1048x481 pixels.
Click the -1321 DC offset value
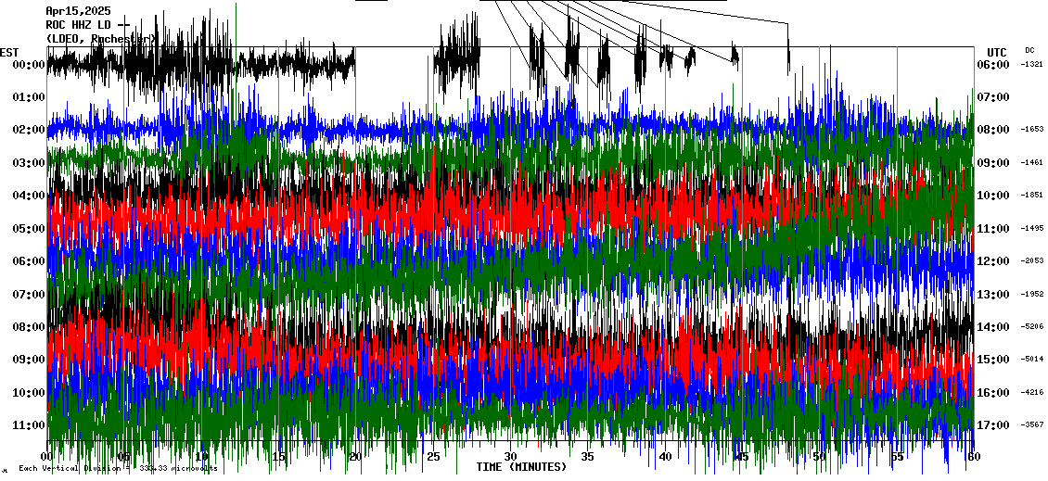[1032, 65]
